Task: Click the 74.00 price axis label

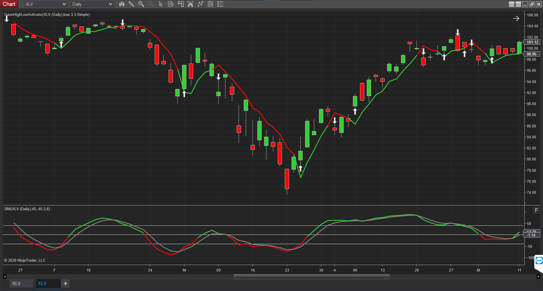Action: tap(531, 192)
